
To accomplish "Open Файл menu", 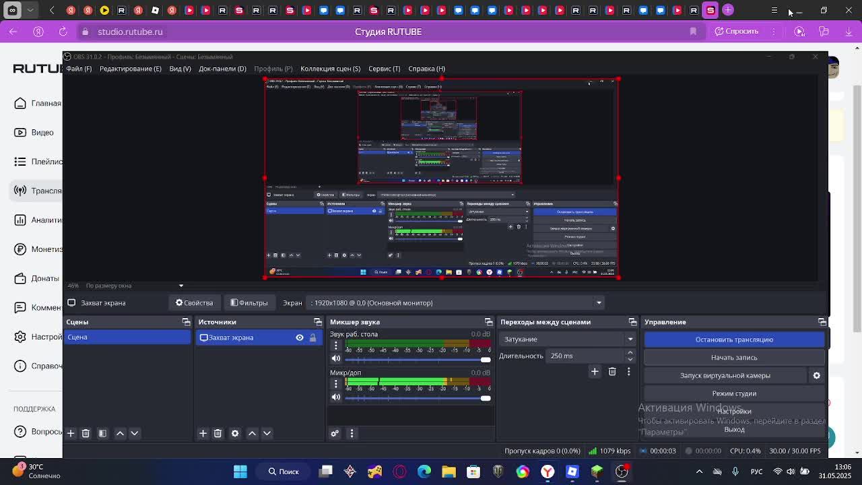I will [79, 69].
